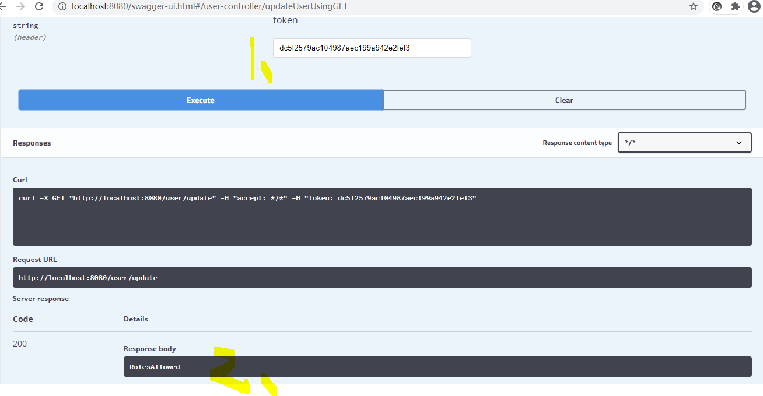Click the Code column header
763x396 pixels.
pos(23,319)
